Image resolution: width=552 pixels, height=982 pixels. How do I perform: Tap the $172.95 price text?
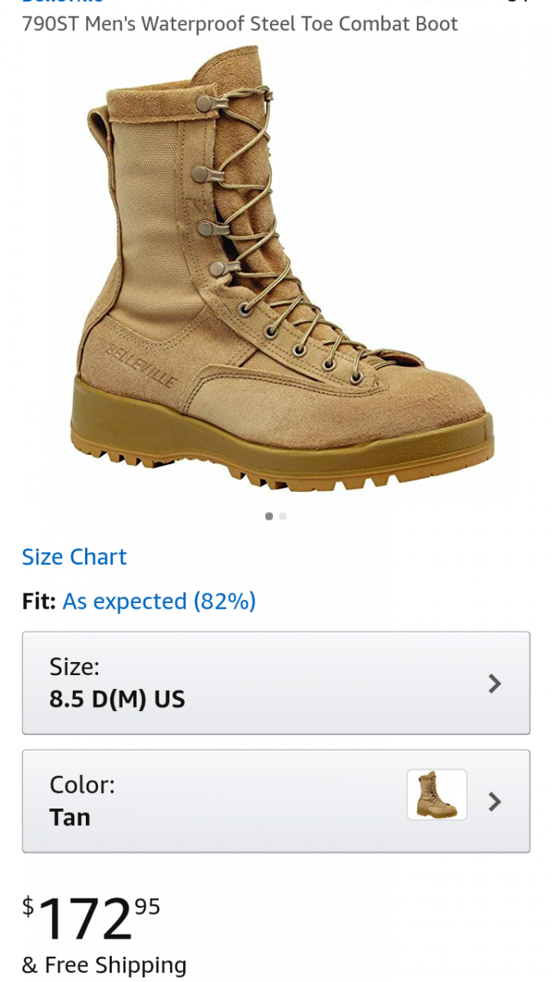pyautogui.click(x=91, y=917)
